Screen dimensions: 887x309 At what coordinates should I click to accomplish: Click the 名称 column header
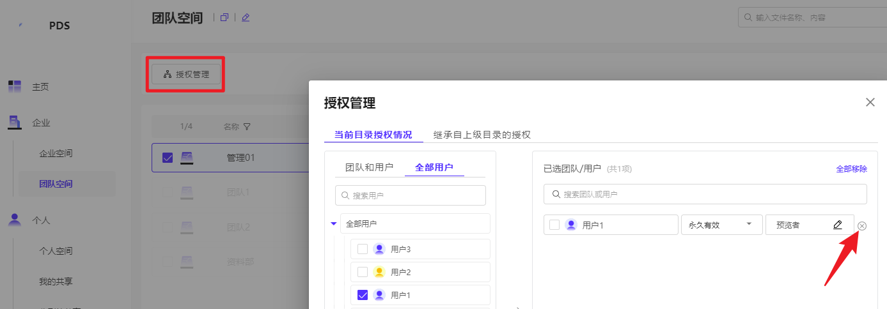coord(231,126)
